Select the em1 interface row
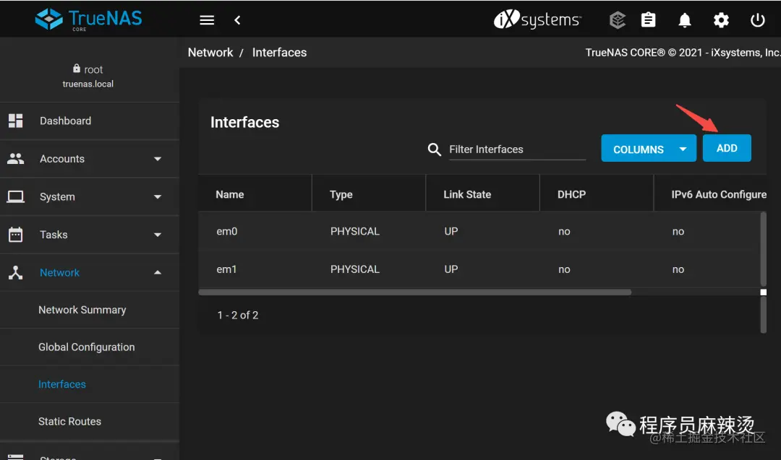This screenshot has height=460, width=781. click(479, 269)
